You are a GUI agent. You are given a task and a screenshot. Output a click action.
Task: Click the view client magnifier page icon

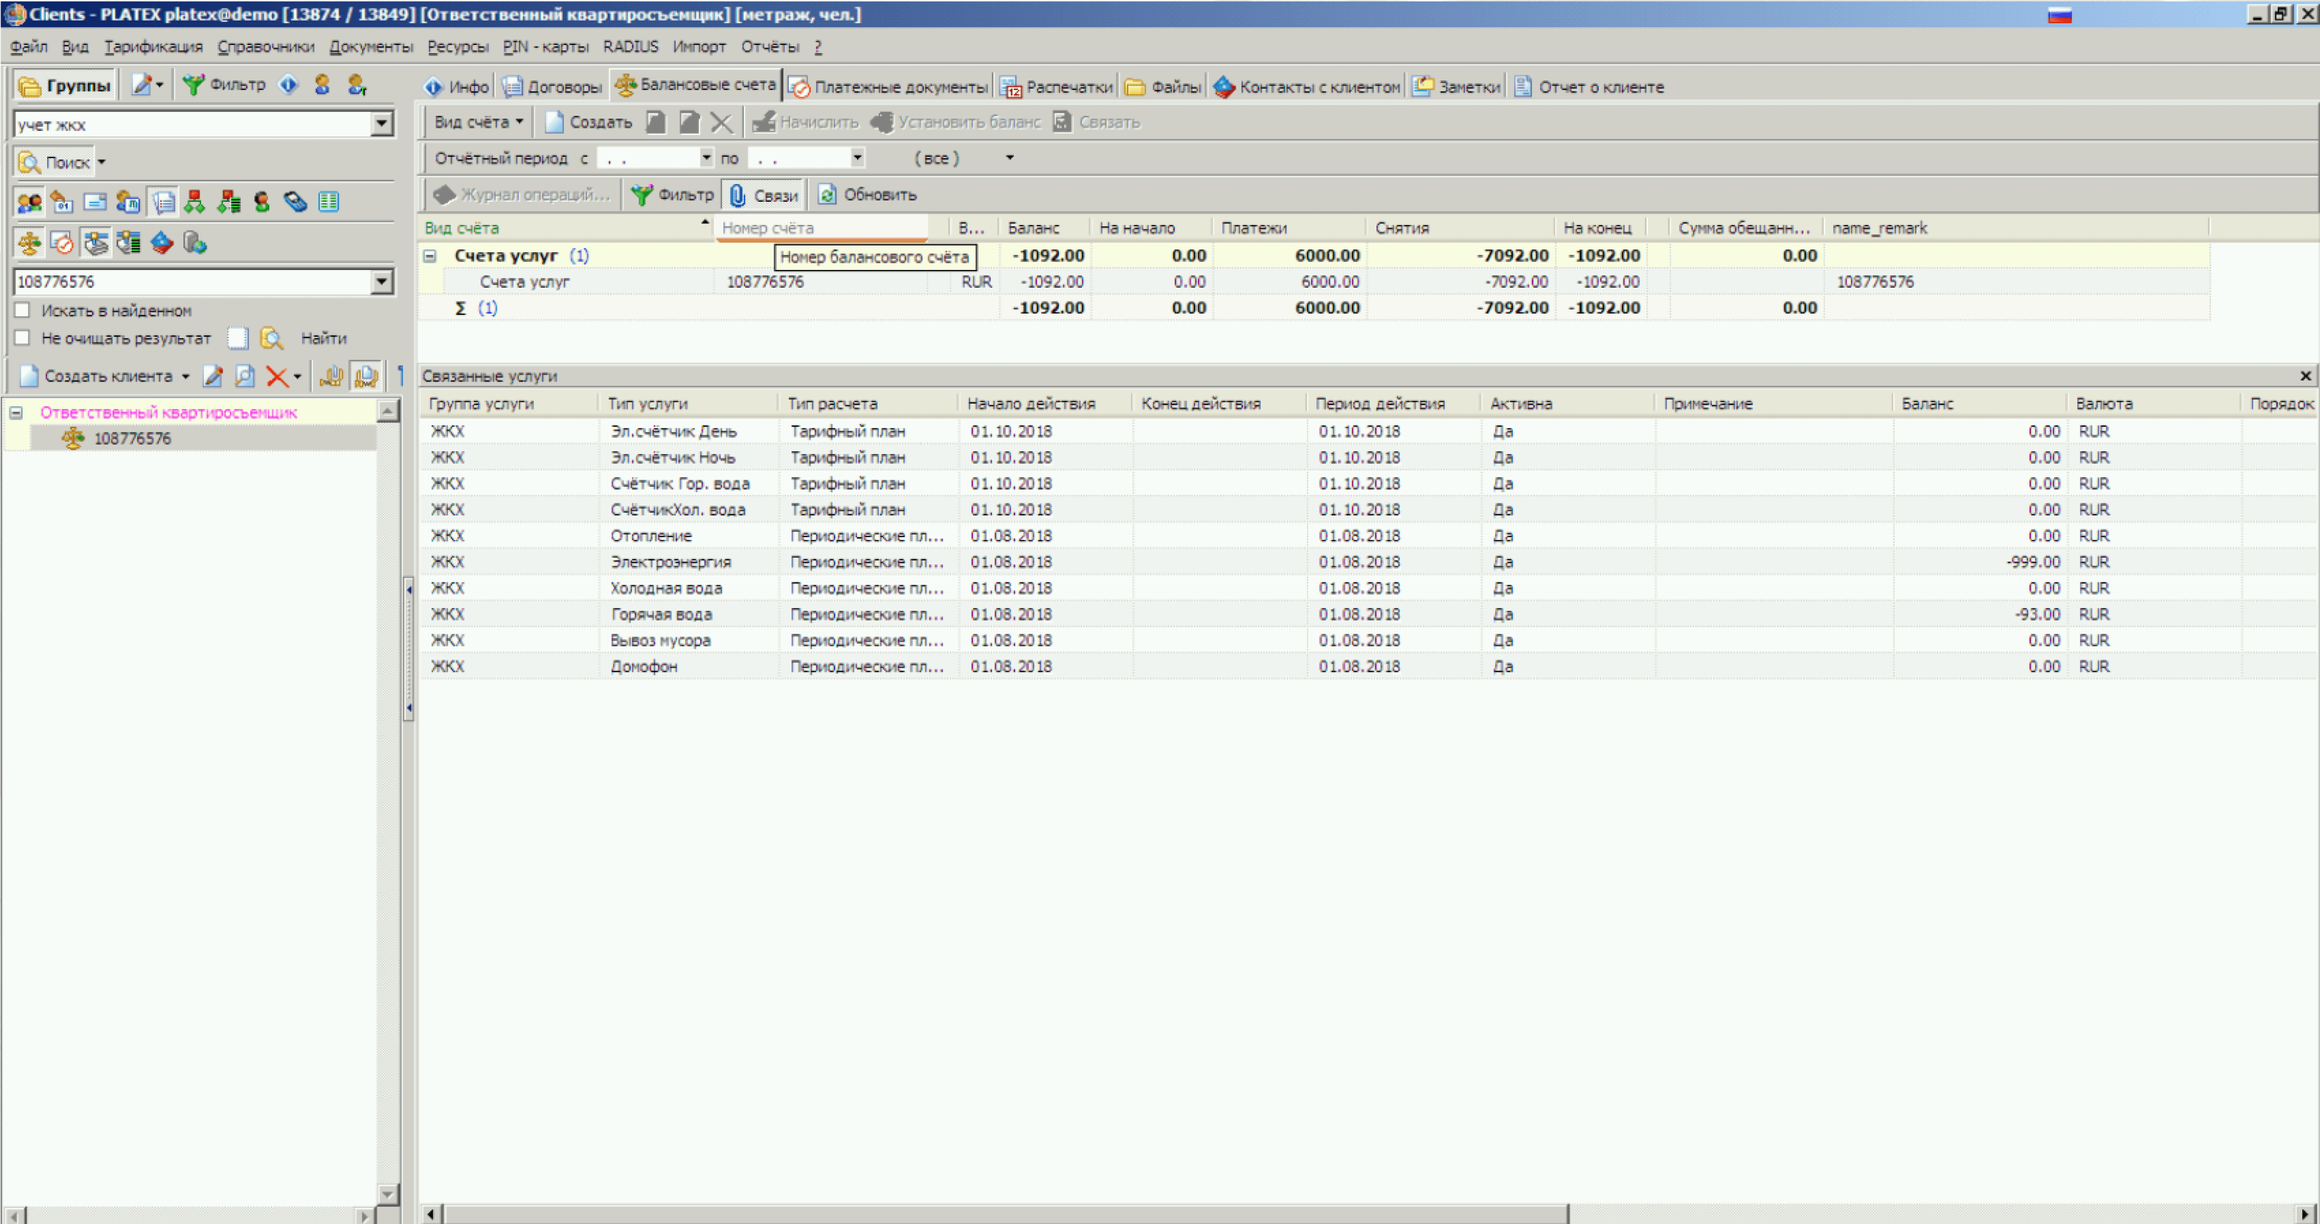click(x=245, y=376)
